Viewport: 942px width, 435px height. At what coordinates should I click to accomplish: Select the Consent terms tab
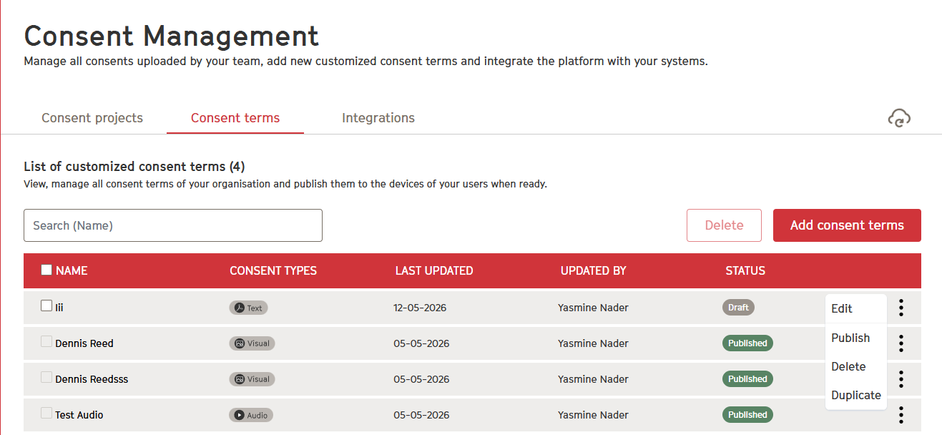[235, 118]
